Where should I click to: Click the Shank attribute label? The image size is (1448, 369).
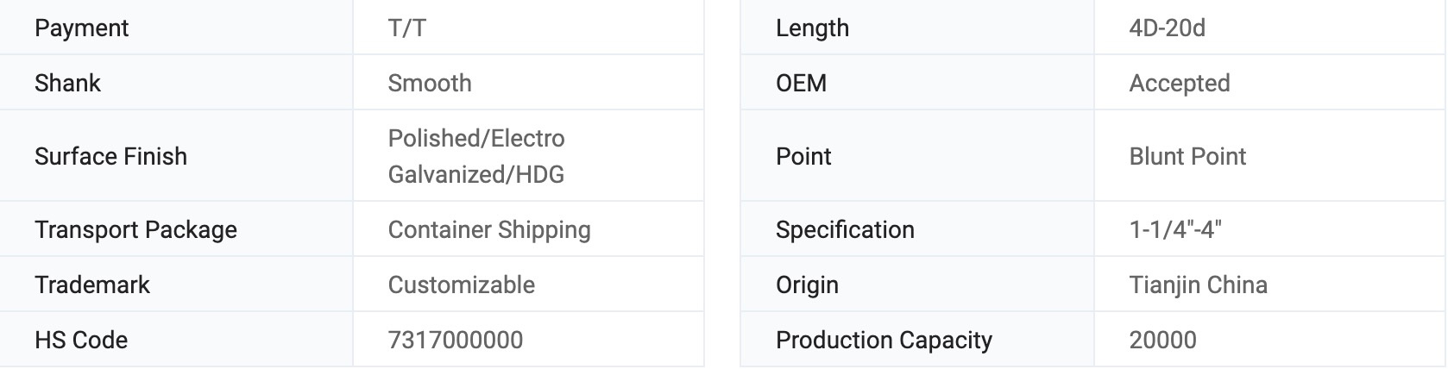tap(67, 84)
